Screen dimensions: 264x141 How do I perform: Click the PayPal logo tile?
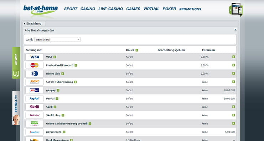point(35,99)
